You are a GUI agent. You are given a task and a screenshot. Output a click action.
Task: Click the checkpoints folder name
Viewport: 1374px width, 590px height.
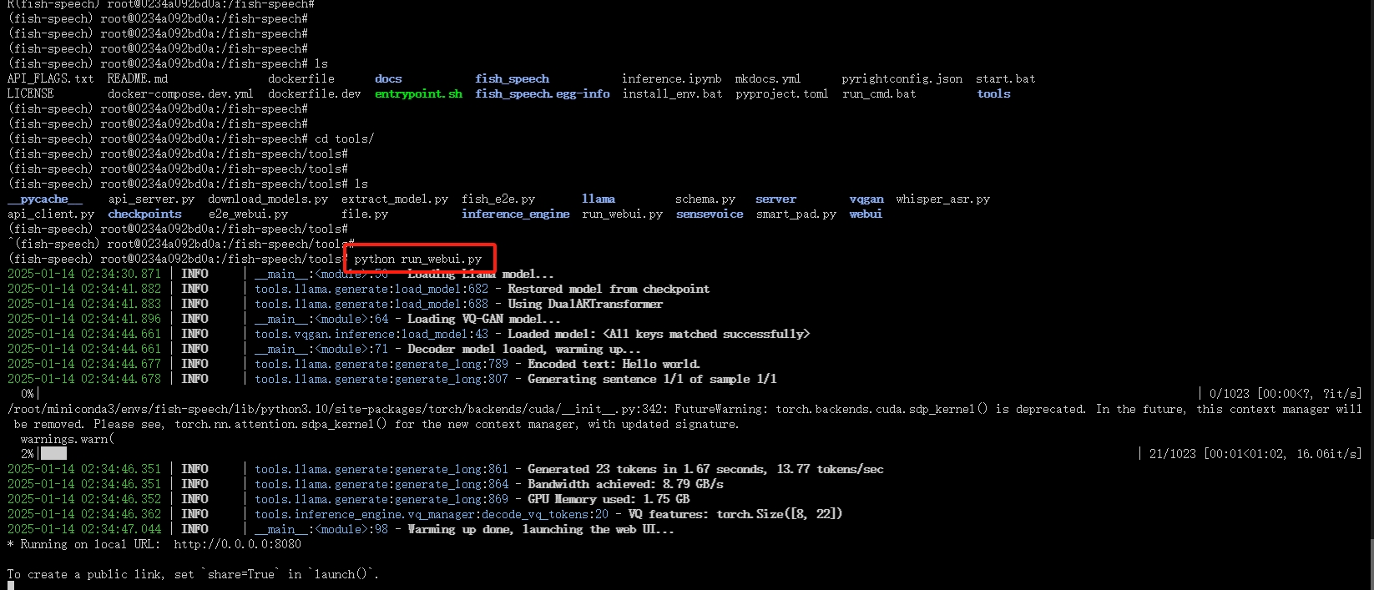(x=144, y=214)
